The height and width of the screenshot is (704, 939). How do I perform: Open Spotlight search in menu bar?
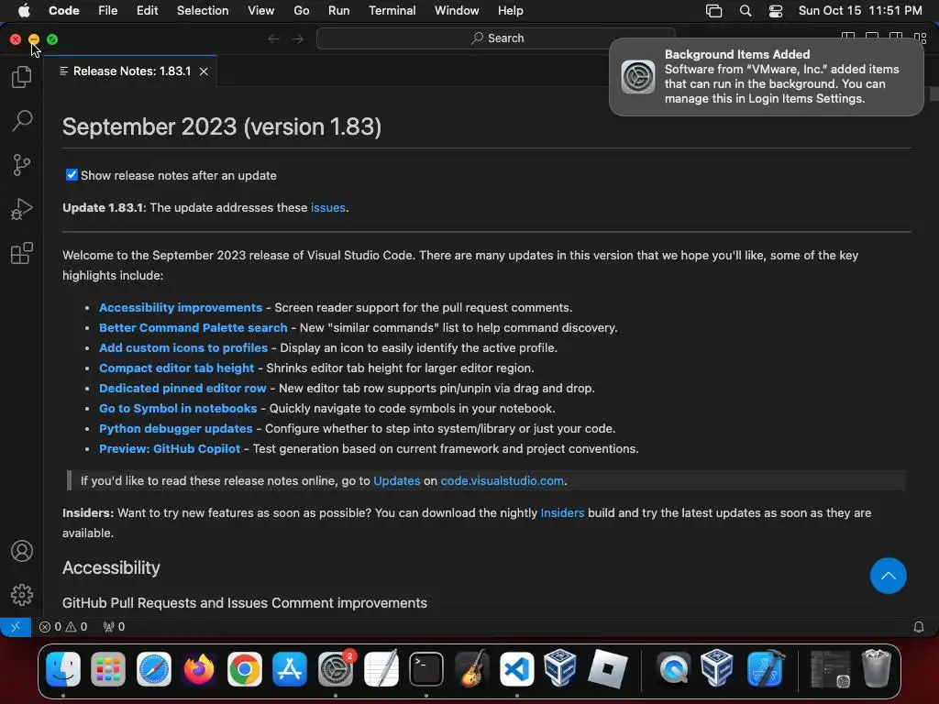pos(745,11)
